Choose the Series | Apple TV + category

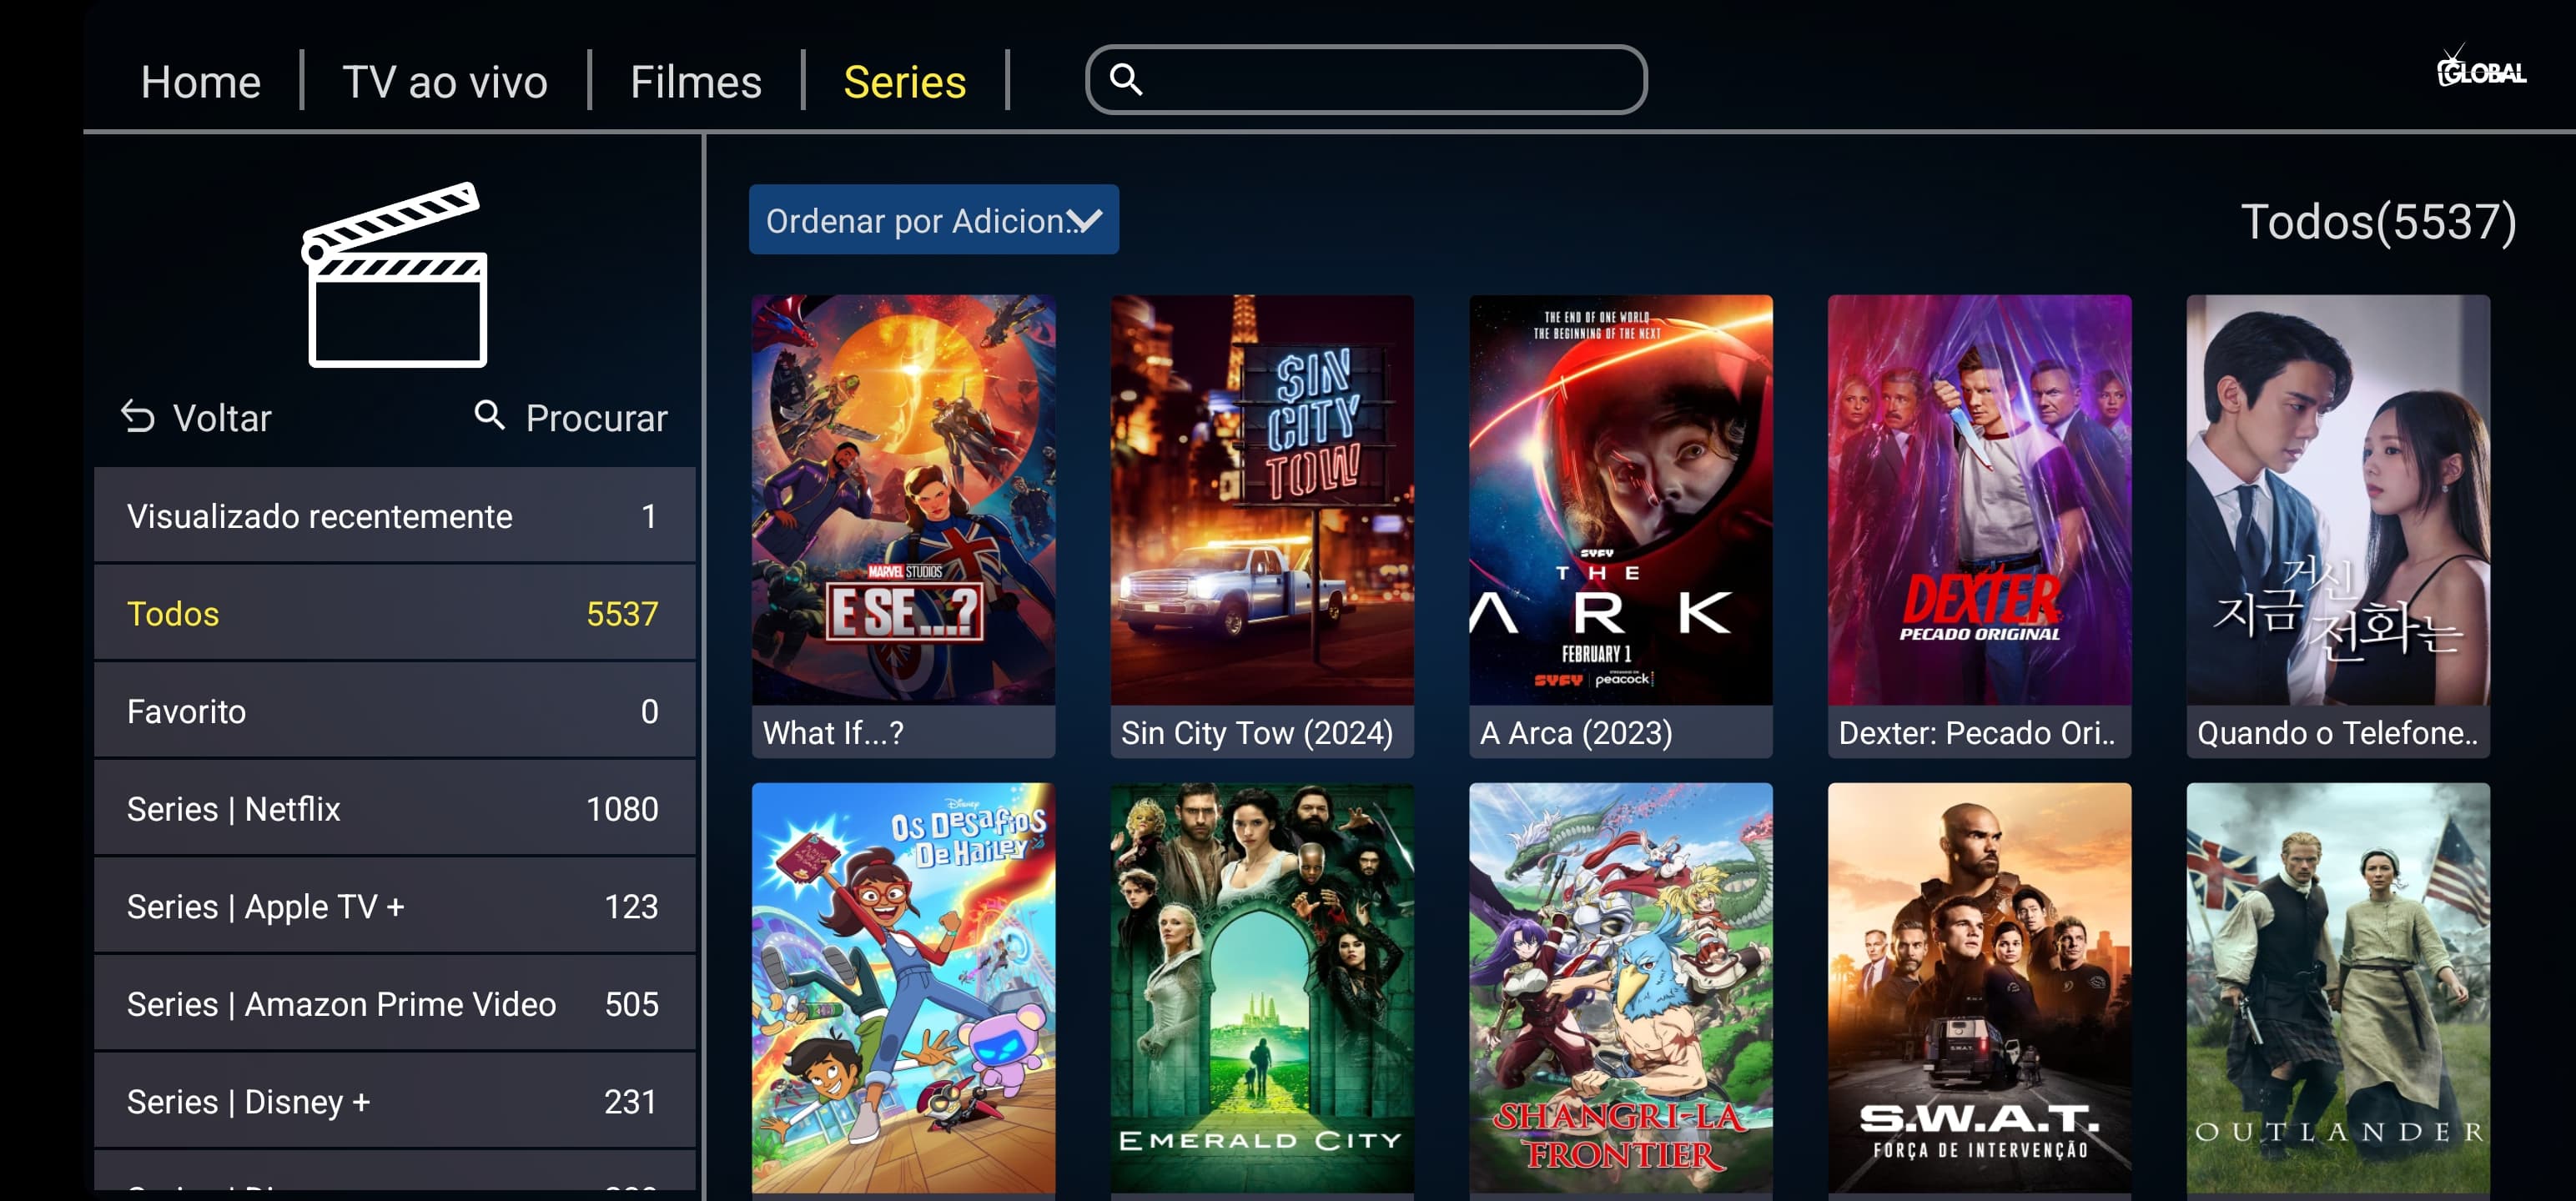(394, 906)
